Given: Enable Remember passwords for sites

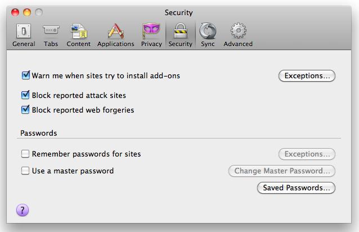Looking at the screenshot, I should pyautogui.click(x=25, y=154).
